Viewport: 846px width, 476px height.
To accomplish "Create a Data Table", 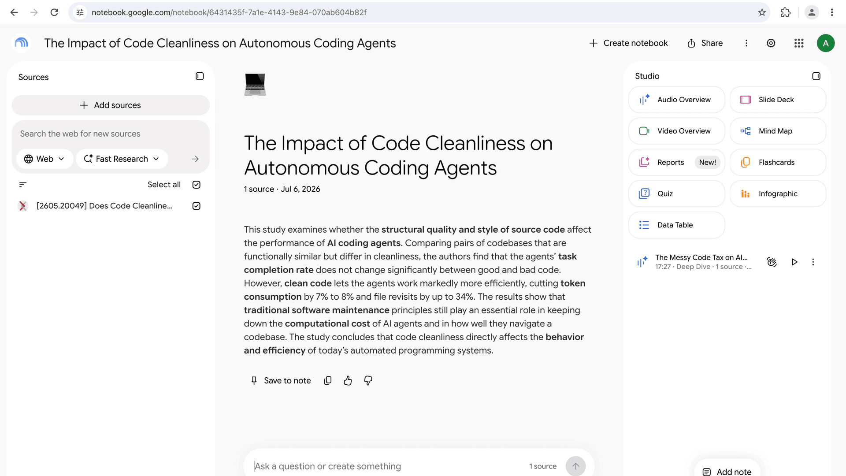I will click(676, 225).
